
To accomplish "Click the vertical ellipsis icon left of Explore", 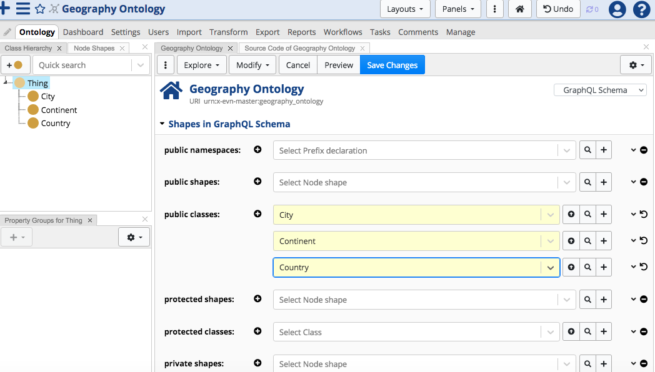I will (x=165, y=64).
